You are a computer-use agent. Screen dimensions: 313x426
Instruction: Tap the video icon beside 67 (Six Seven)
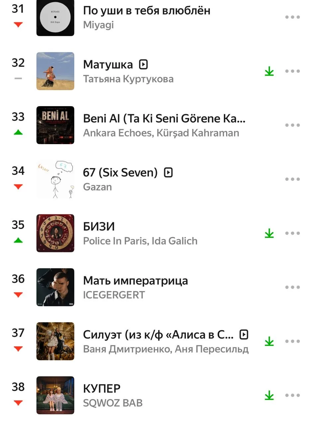point(168,172)
